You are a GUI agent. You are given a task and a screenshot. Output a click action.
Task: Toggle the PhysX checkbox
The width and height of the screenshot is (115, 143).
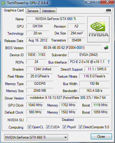(x=64, y=127)
